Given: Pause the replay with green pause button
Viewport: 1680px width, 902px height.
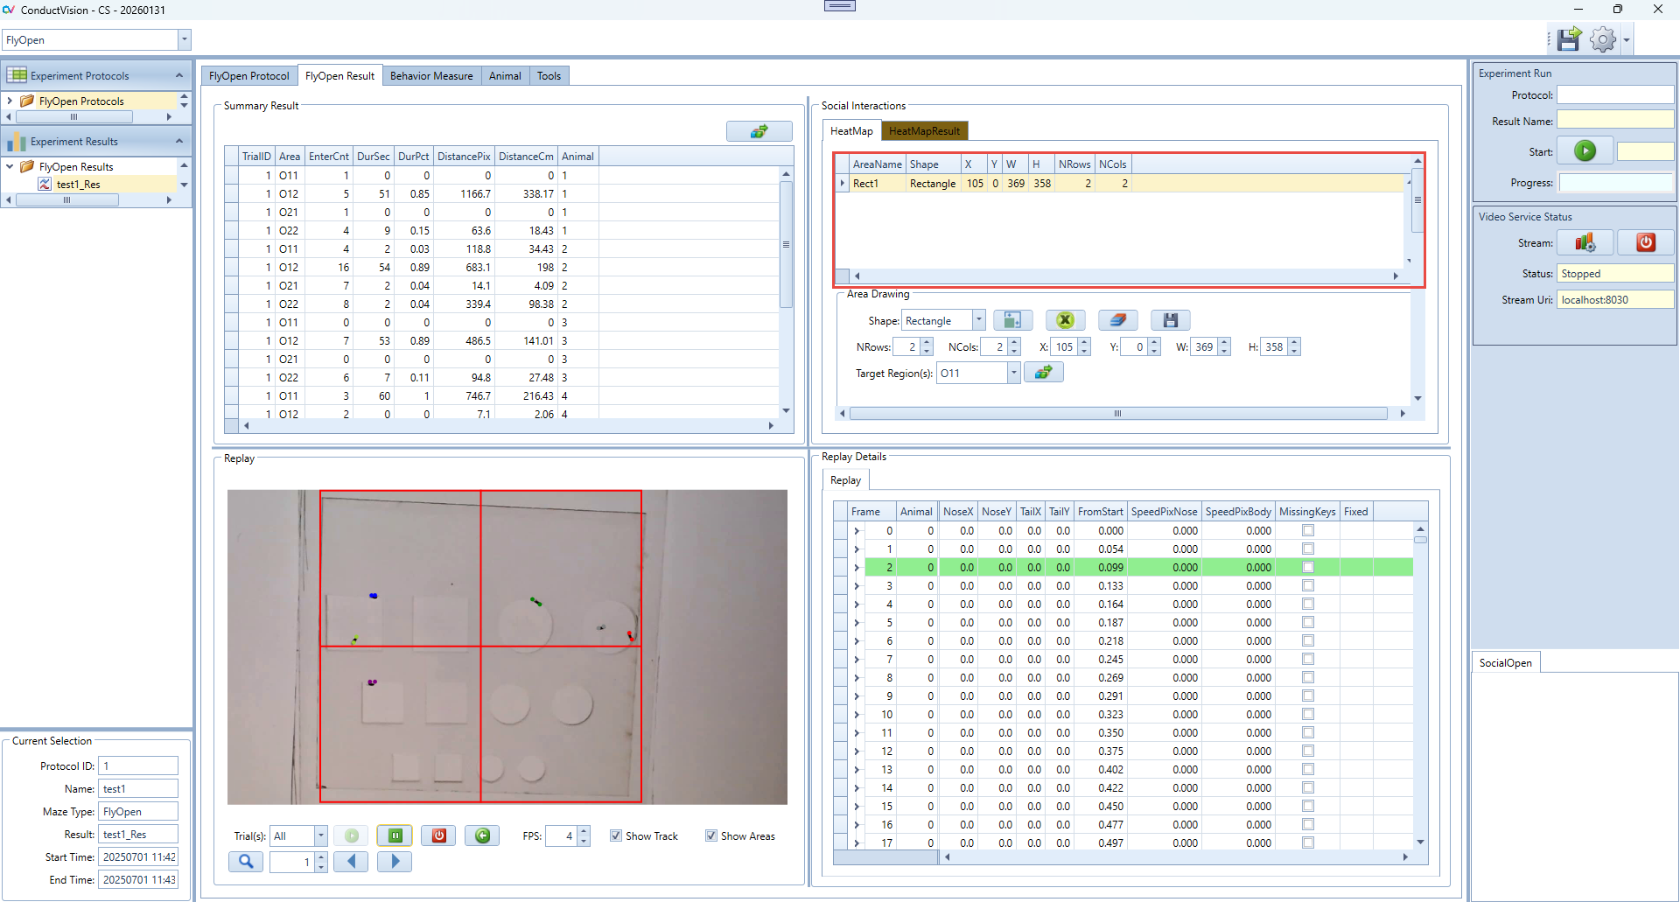Looking at the screenshot, I should (395, 836).
